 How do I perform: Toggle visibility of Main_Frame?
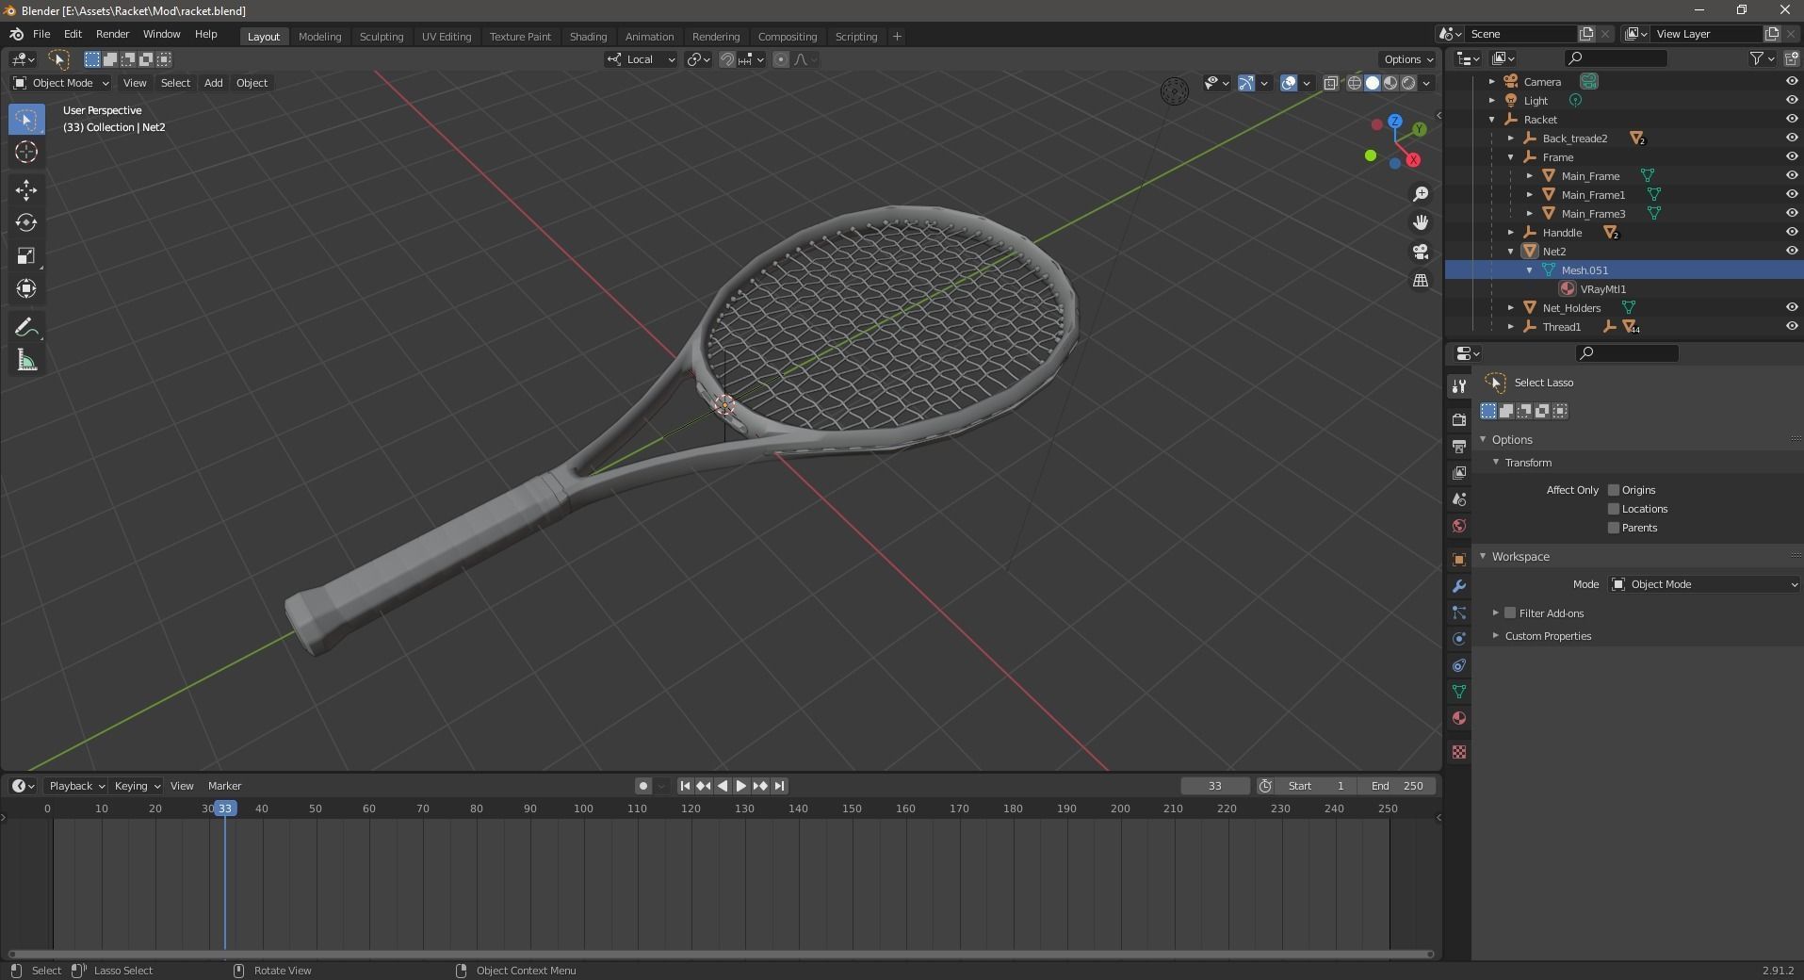pos(1792,175)
